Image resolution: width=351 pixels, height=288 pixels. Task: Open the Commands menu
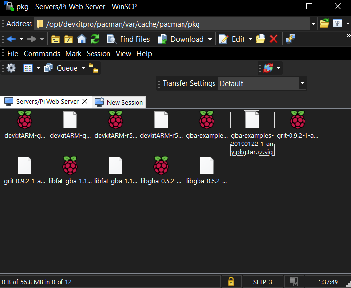pos(42,54)
